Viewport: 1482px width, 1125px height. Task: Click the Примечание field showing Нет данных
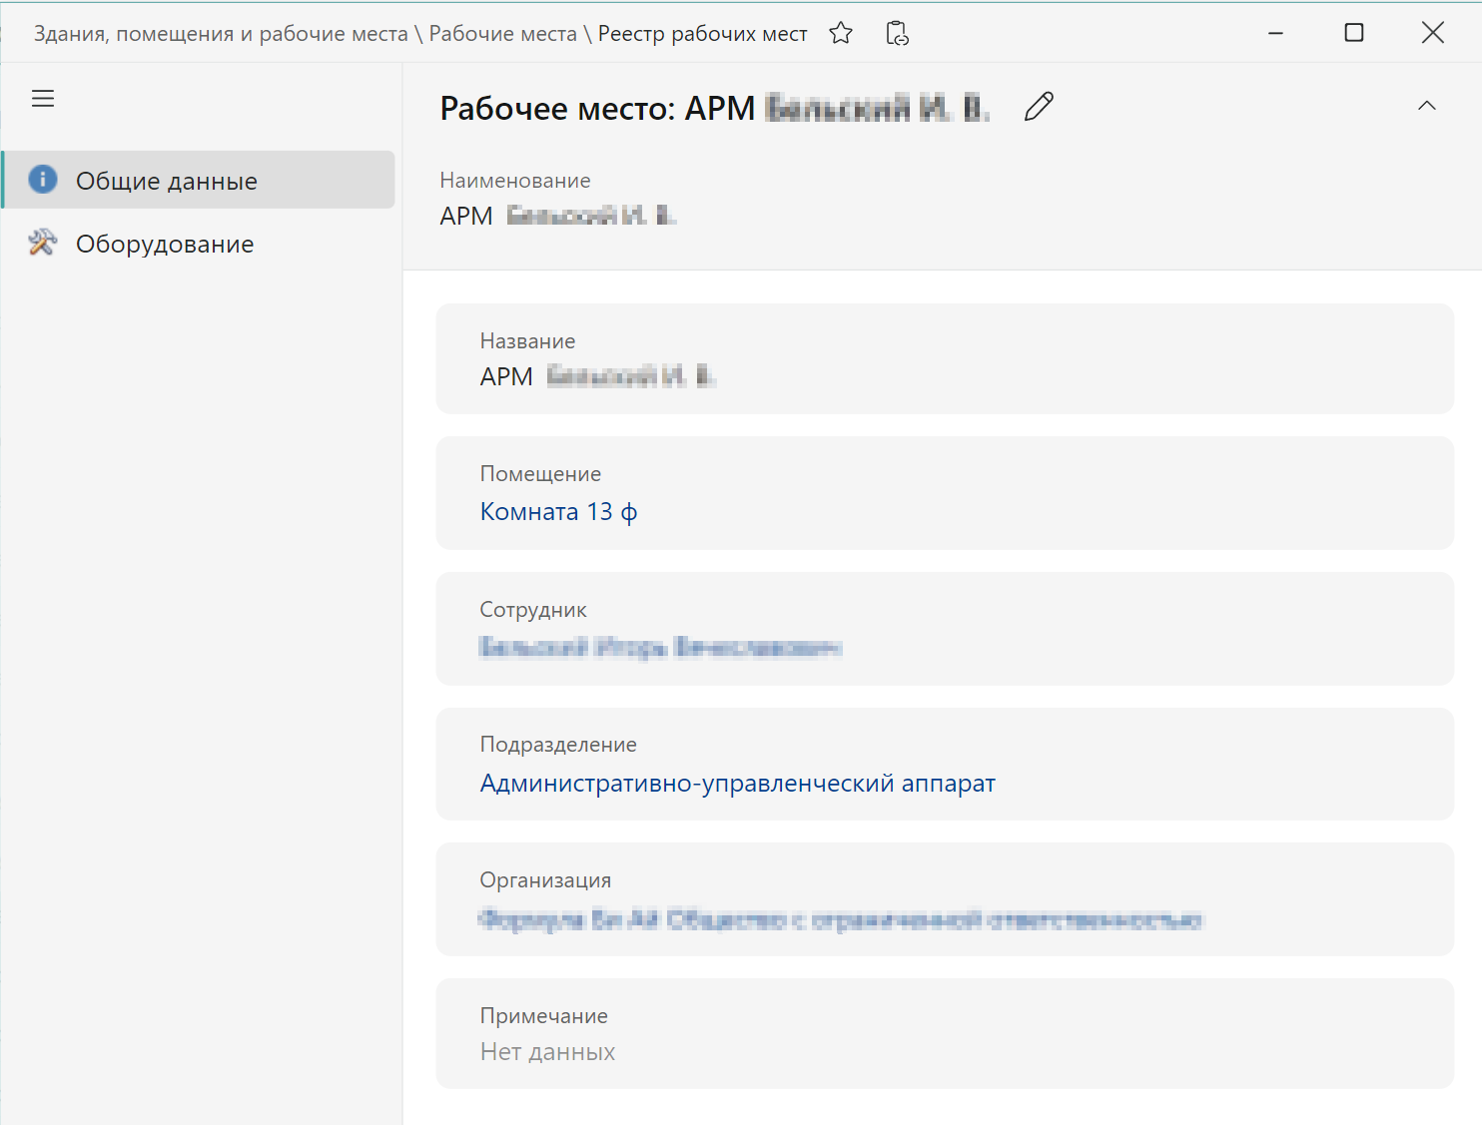tap(547, 1051)
